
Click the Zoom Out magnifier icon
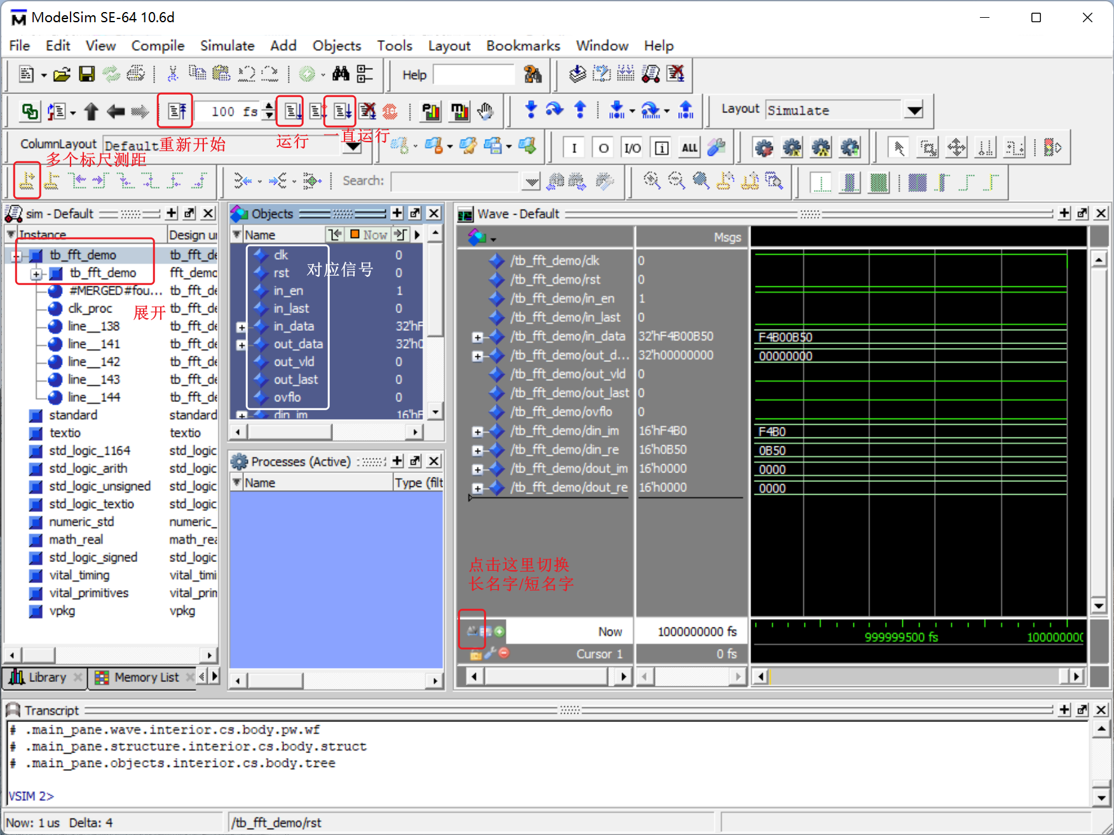tap(676, 181)
